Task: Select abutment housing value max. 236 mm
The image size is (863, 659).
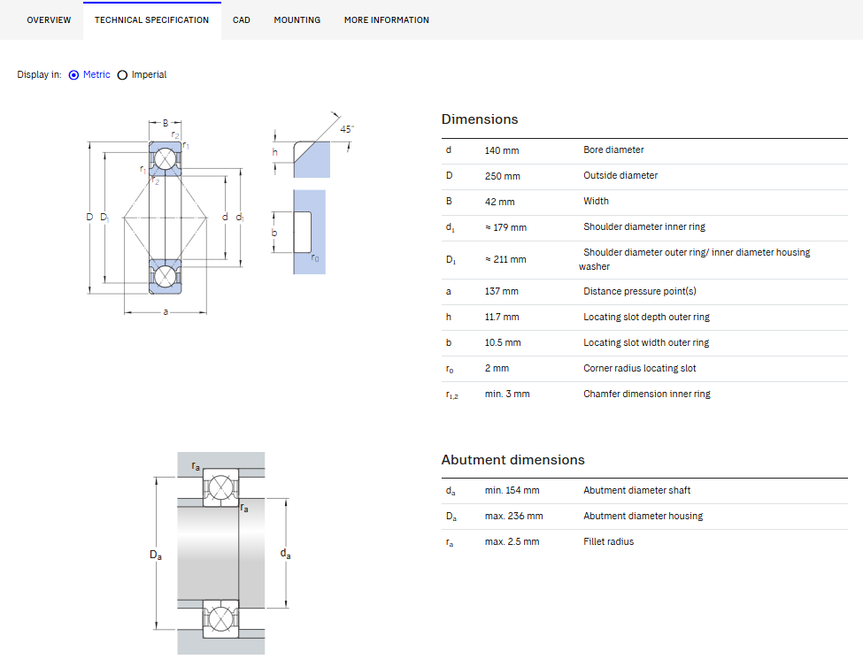Action: click(x=513, y=517)
